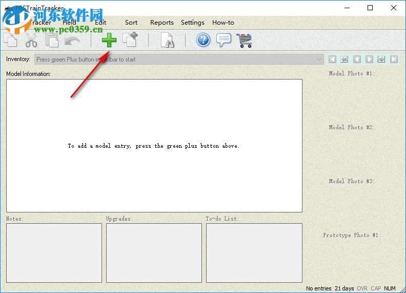The image size is (406, 293).
Task: Click the 'Model Photo #1:' label
Action: (352, 73)
